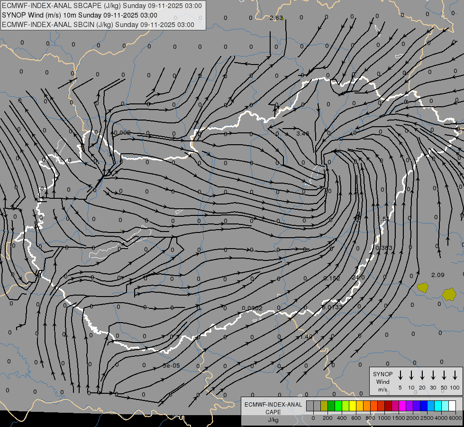Click the 6000 tick label on CAPE scale

[x=455, y=418]
